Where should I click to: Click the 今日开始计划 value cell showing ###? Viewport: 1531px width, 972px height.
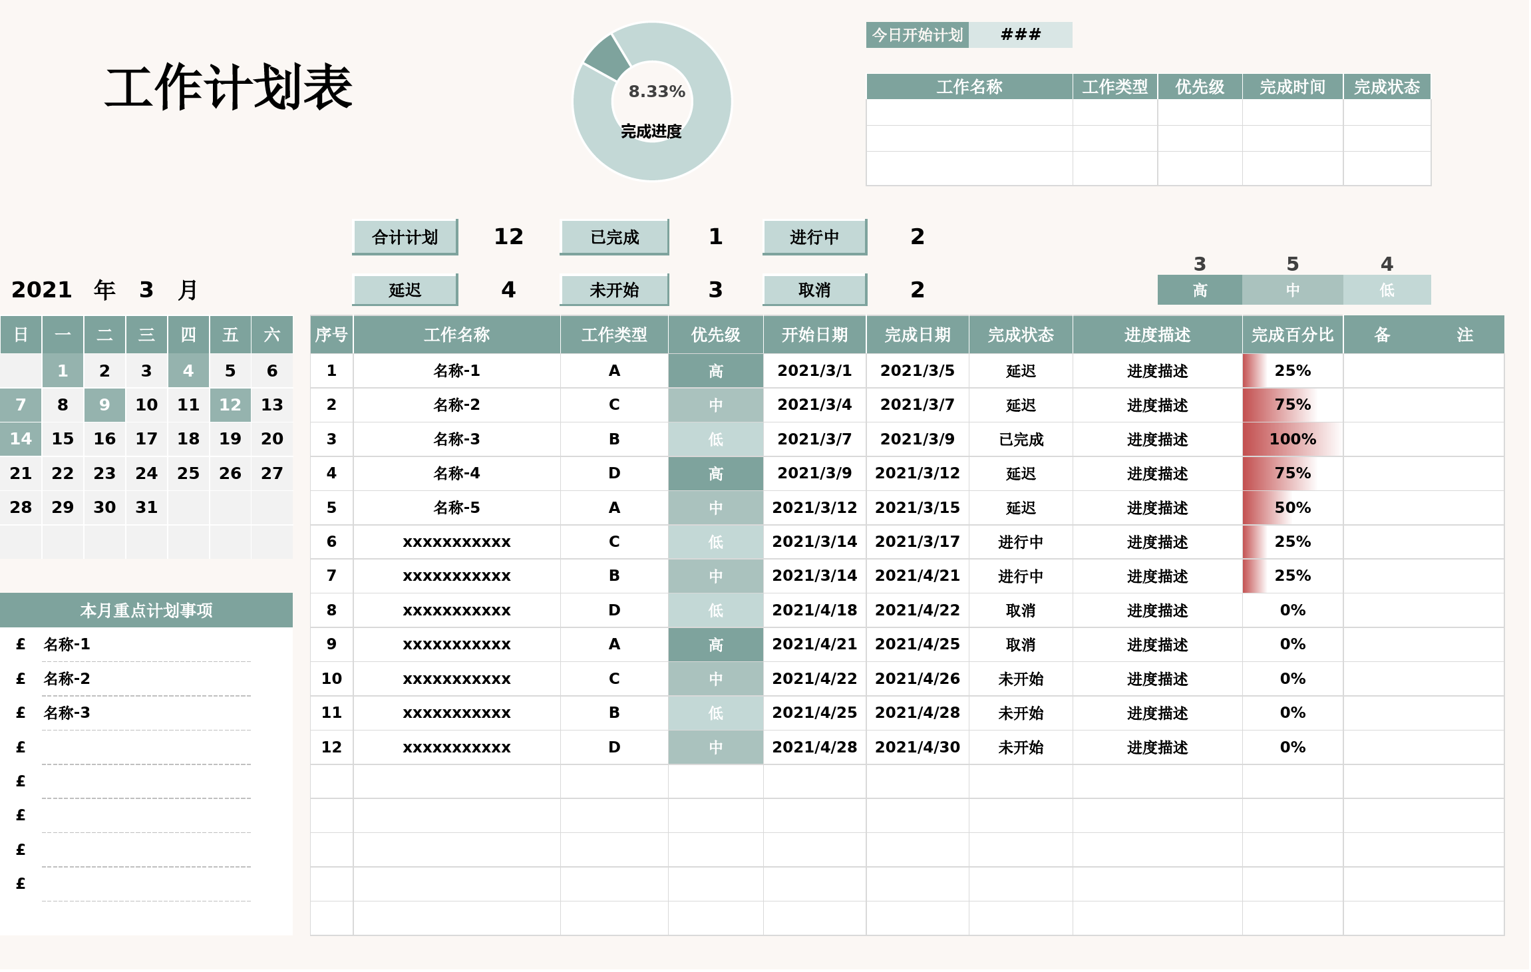coord(1021,35)
